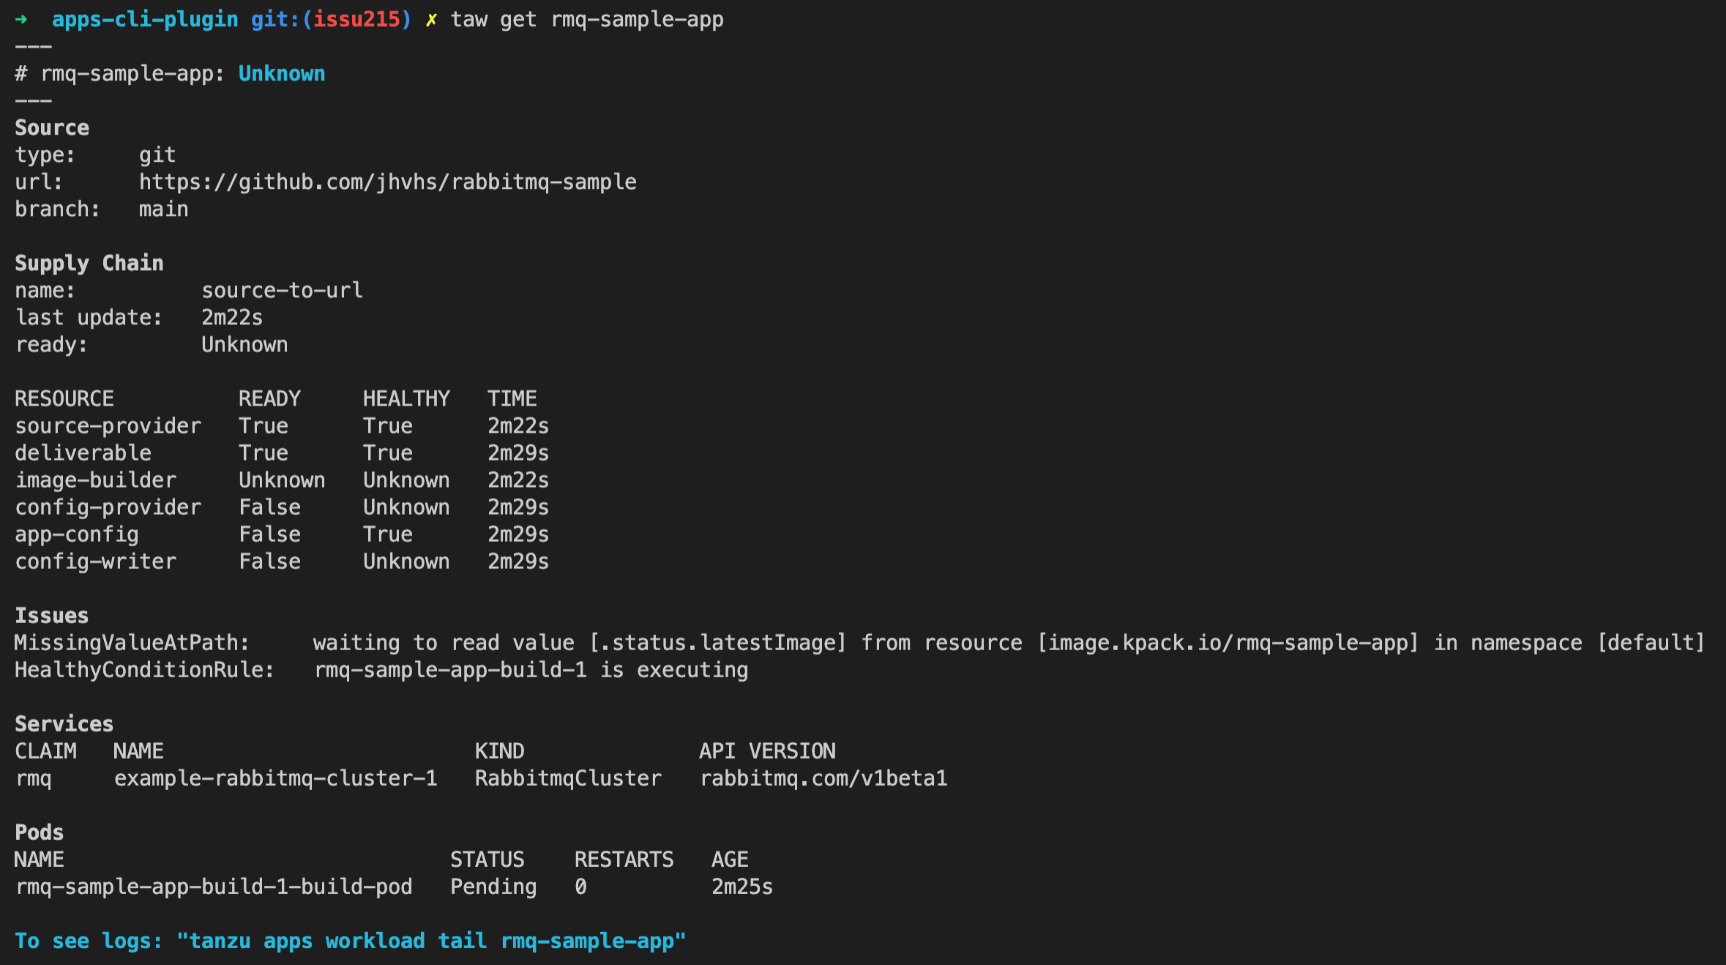Click the 'deliverable' resource row name

83,453
